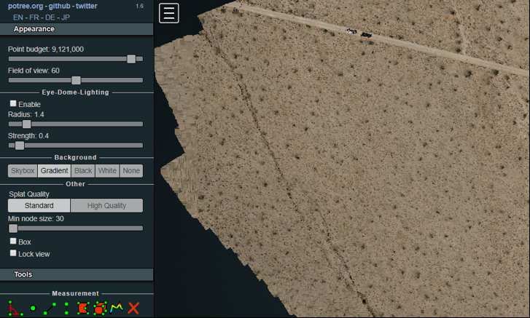Select the point measurement tool
This screenshot has height=318, width=530.
point(33,308)
